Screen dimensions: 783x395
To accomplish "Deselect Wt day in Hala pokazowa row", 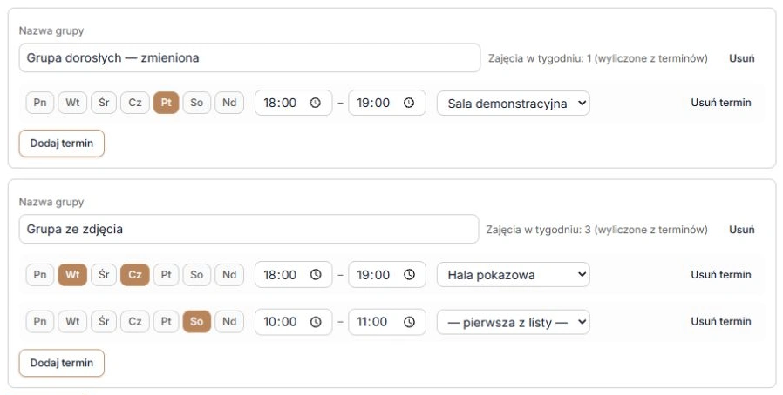I will (72, 274).
